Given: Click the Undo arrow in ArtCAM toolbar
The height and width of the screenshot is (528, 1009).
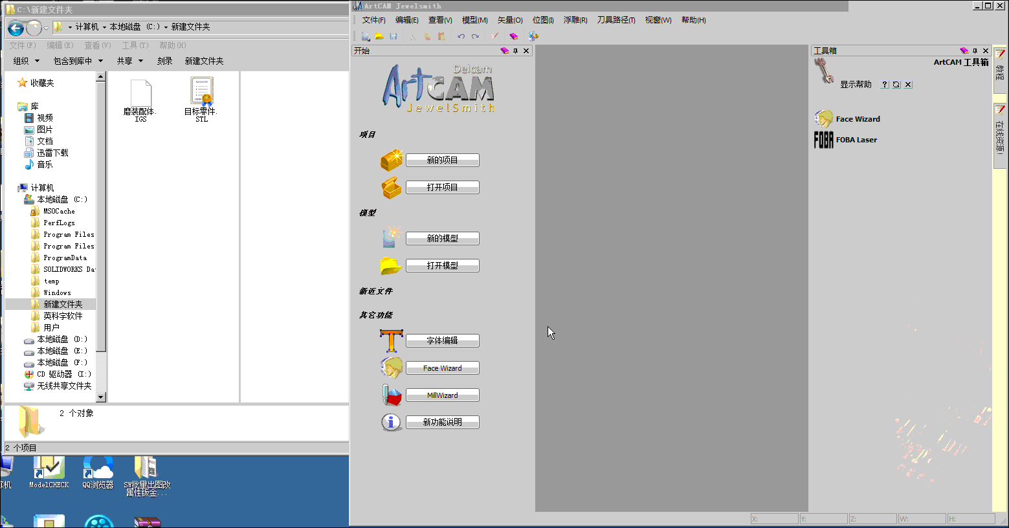Looking at the screenshot, I should (x=461, y=36).
